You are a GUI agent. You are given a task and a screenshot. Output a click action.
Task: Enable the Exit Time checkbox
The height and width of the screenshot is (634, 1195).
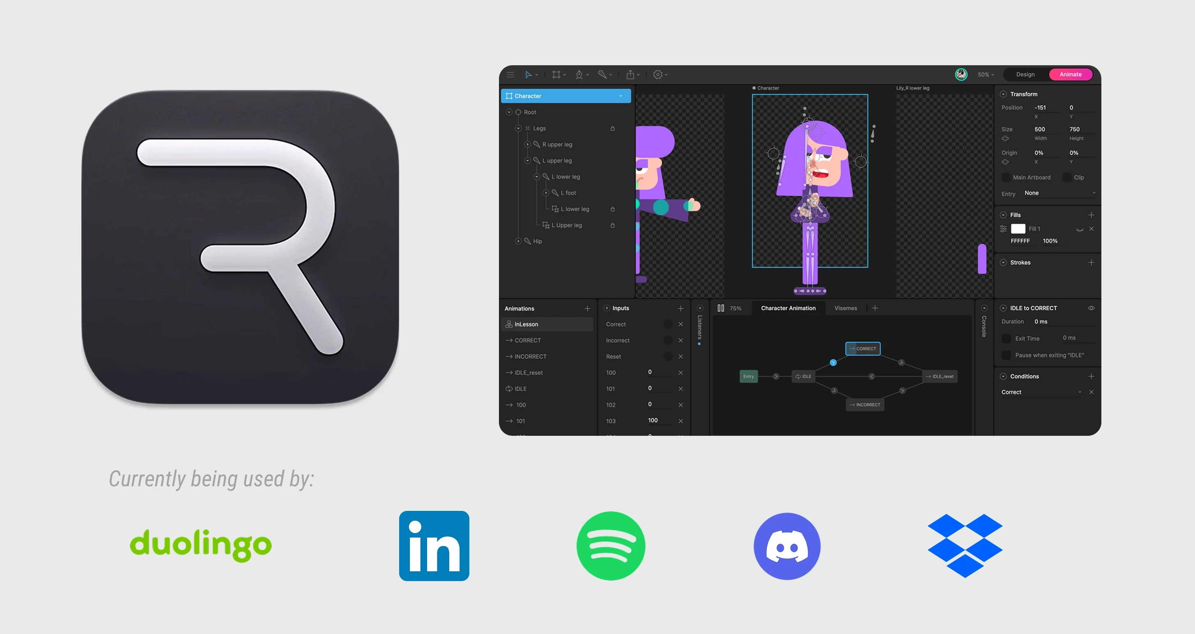tap(1006, 339)
